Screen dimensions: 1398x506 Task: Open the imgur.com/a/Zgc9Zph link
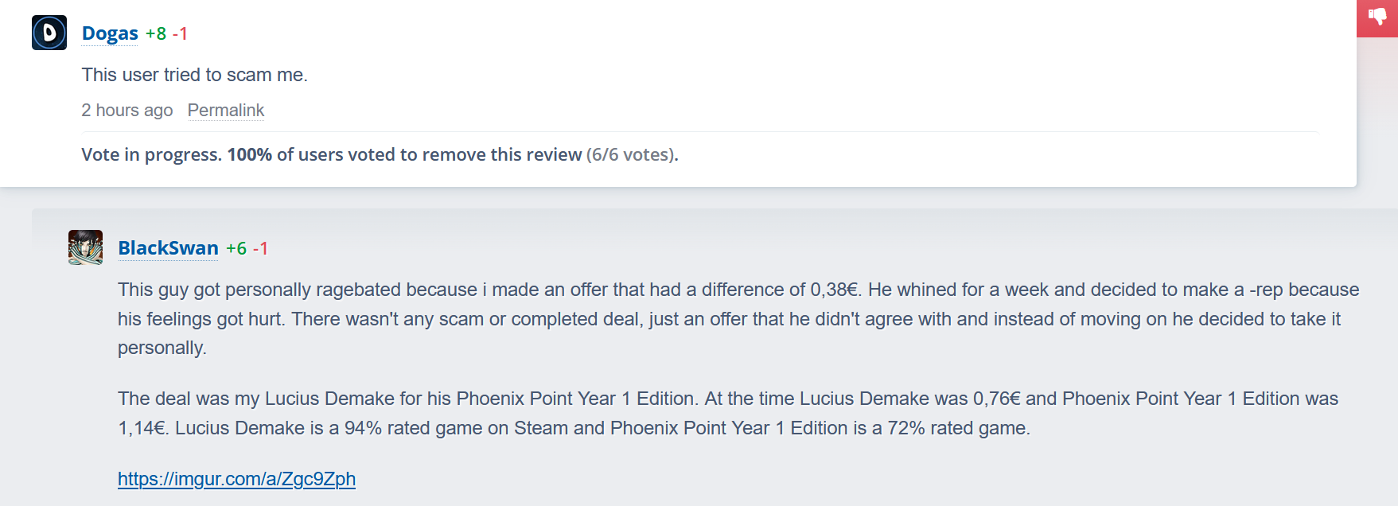tap(236, 479)
